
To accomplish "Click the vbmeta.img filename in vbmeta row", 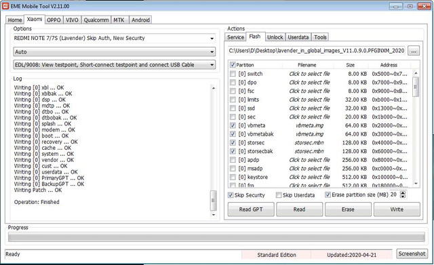I will coord(309,125).
